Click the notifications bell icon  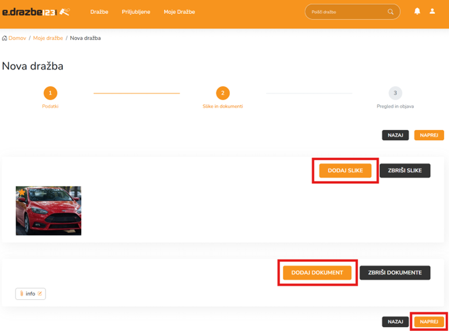417,12
